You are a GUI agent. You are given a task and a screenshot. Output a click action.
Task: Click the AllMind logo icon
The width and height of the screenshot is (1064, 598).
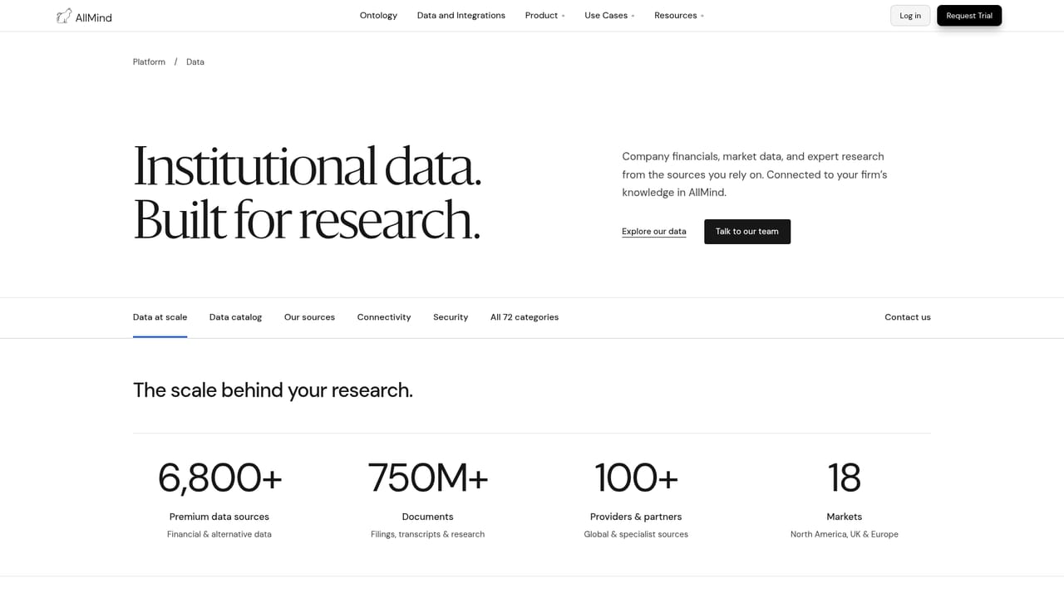[x=64, y=16]
